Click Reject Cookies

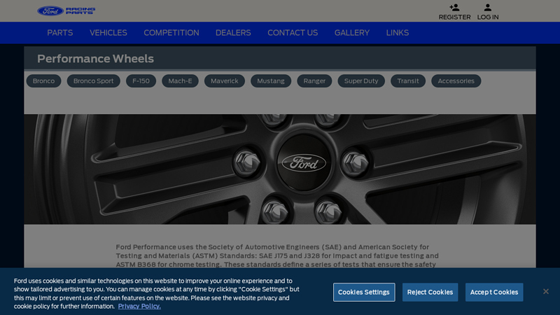[x=430, y=292]
